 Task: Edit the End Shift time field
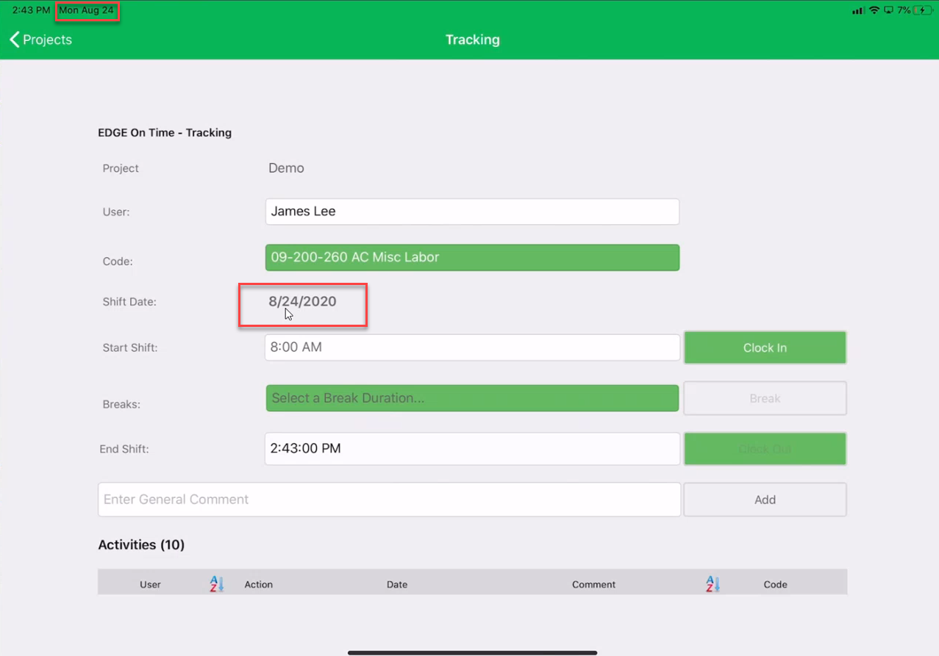tap(472, 449)
